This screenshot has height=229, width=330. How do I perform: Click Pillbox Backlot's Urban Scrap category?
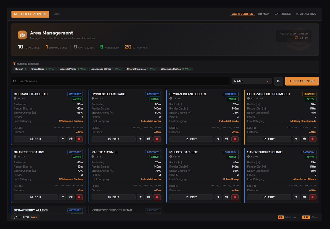(x=231, y=179)
